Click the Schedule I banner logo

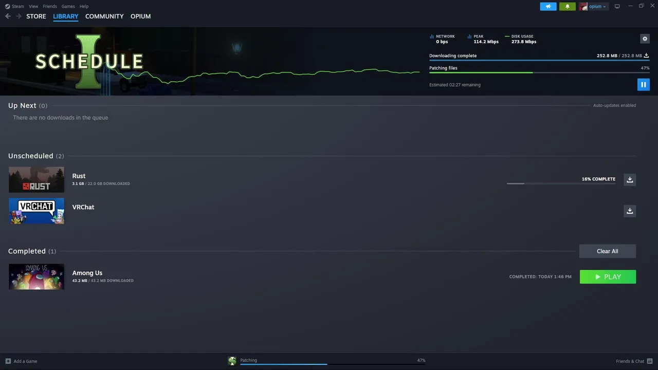(x=89, y=61)
